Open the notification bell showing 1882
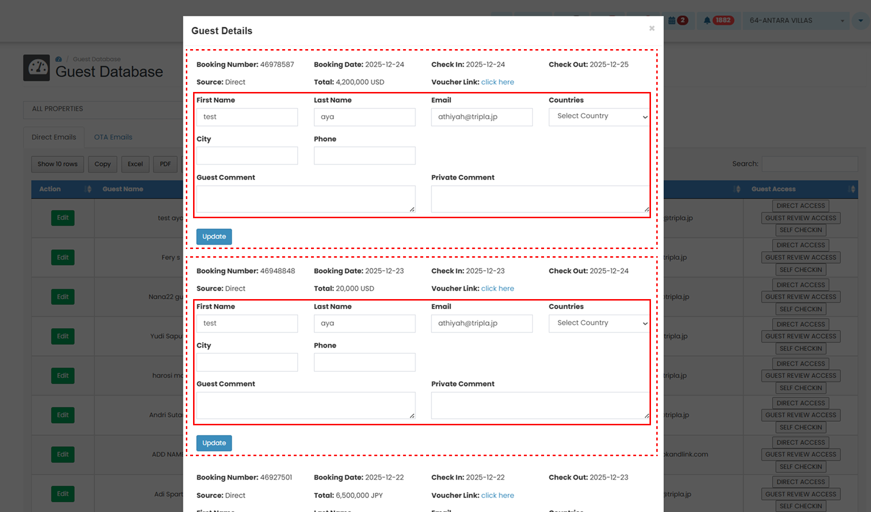 point(717,20)
